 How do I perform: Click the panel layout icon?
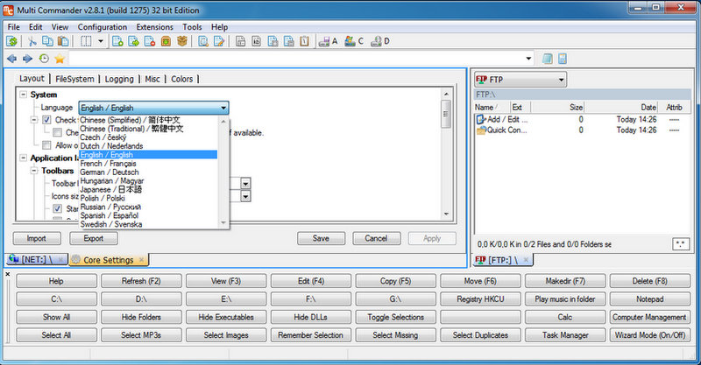click(86, 41)
